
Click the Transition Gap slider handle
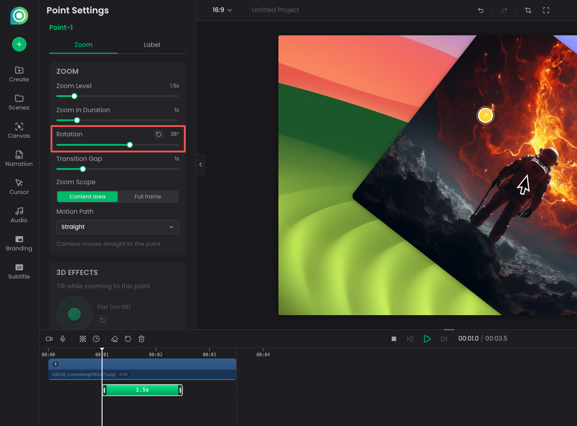tap(83, 169)
